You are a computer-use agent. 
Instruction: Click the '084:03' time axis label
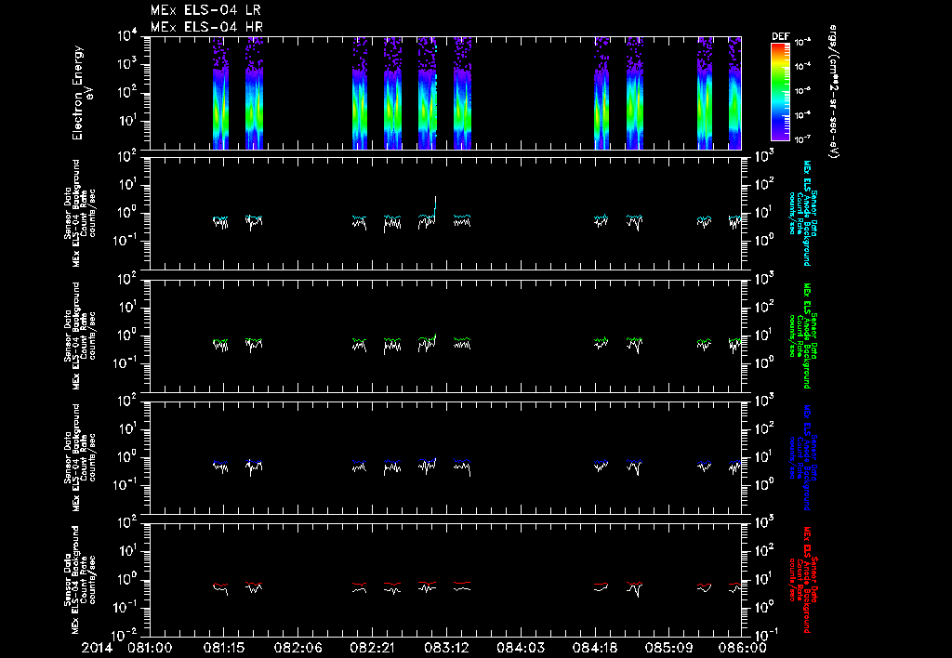coord(520,649)
